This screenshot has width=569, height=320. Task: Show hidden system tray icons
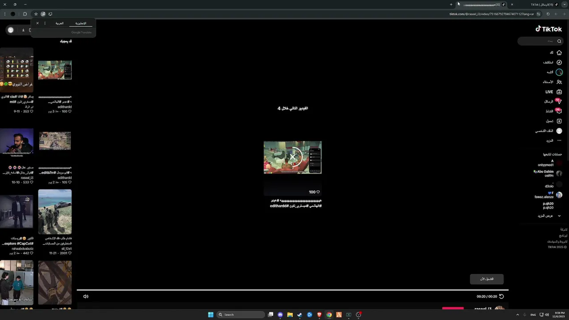coord(517,315)
